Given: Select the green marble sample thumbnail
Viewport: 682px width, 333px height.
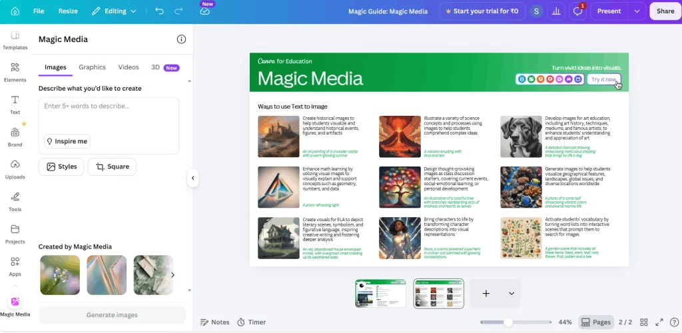Looking at the screenshot, I should (153, 275).
